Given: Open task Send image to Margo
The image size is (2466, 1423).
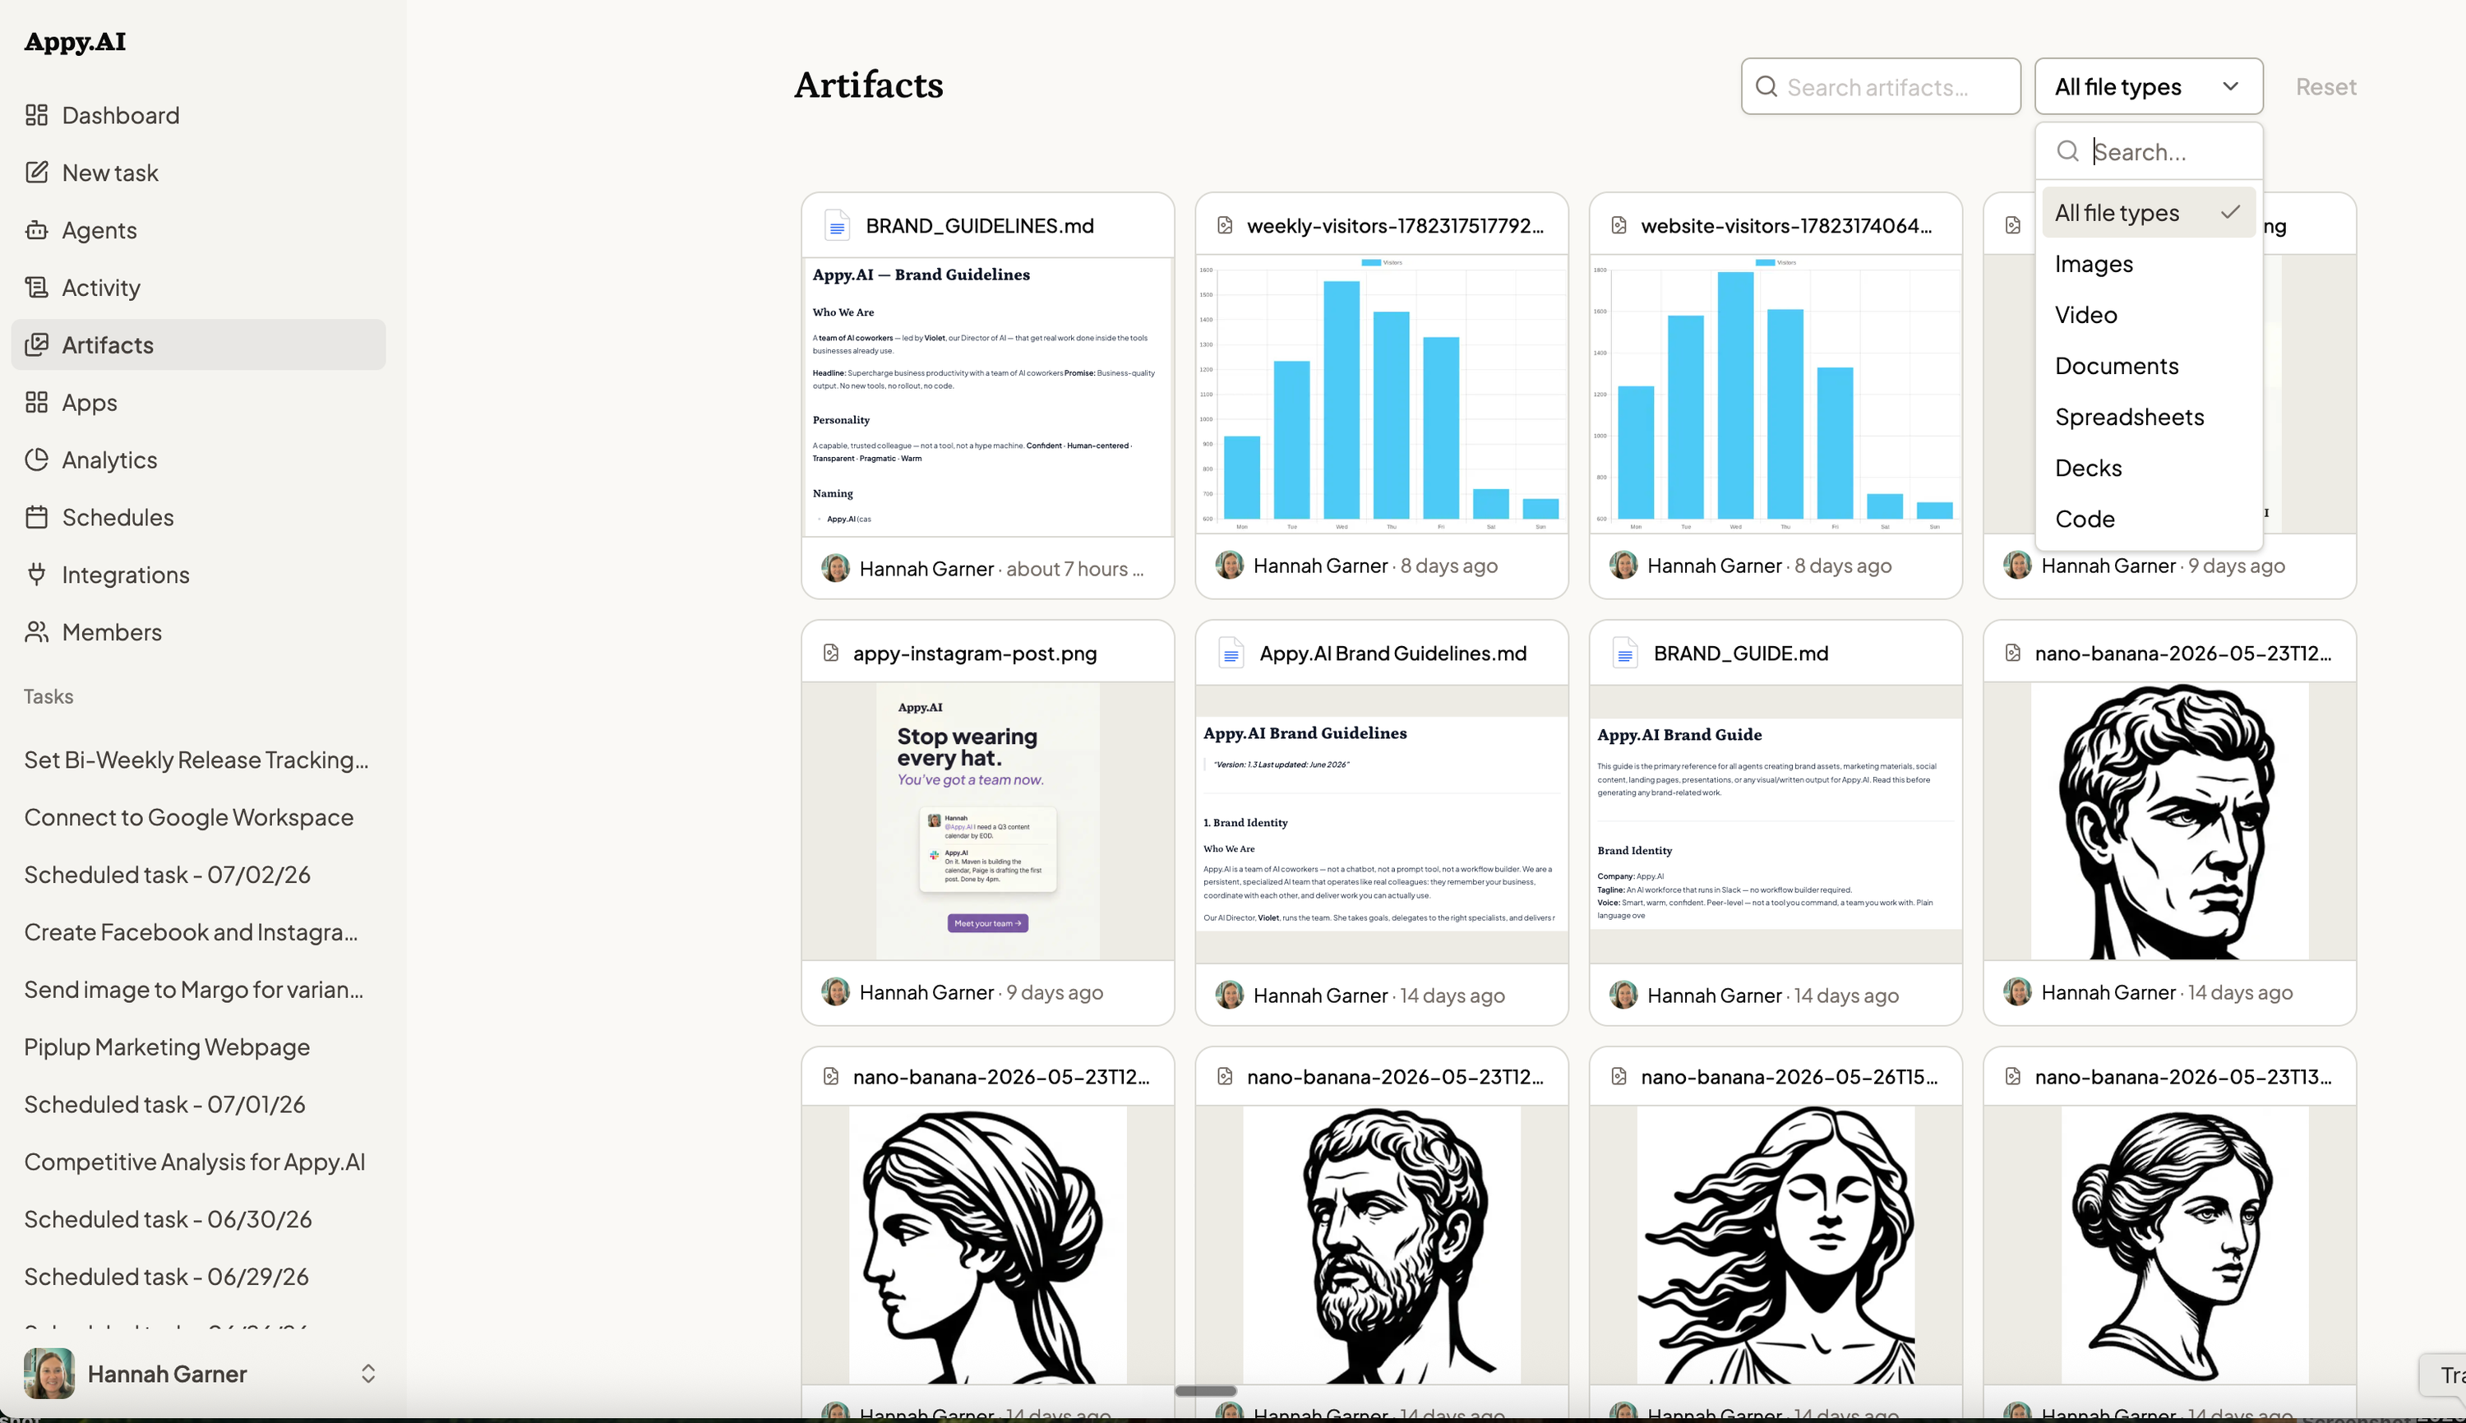Looking at the screenshot, I should (193, 989).
